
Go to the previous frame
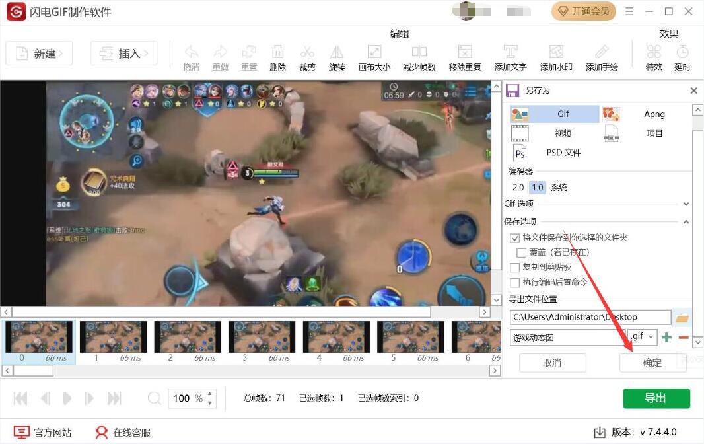point(46,398)
